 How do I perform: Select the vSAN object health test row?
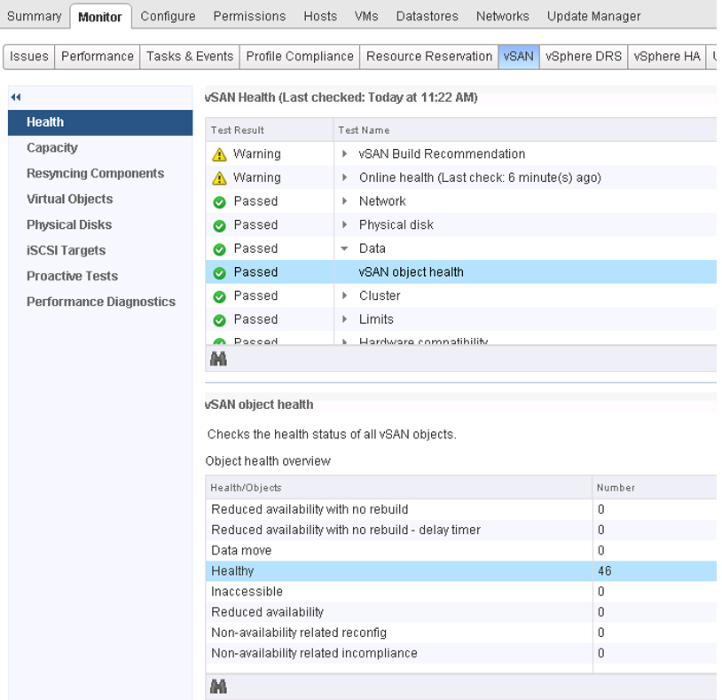461,272
